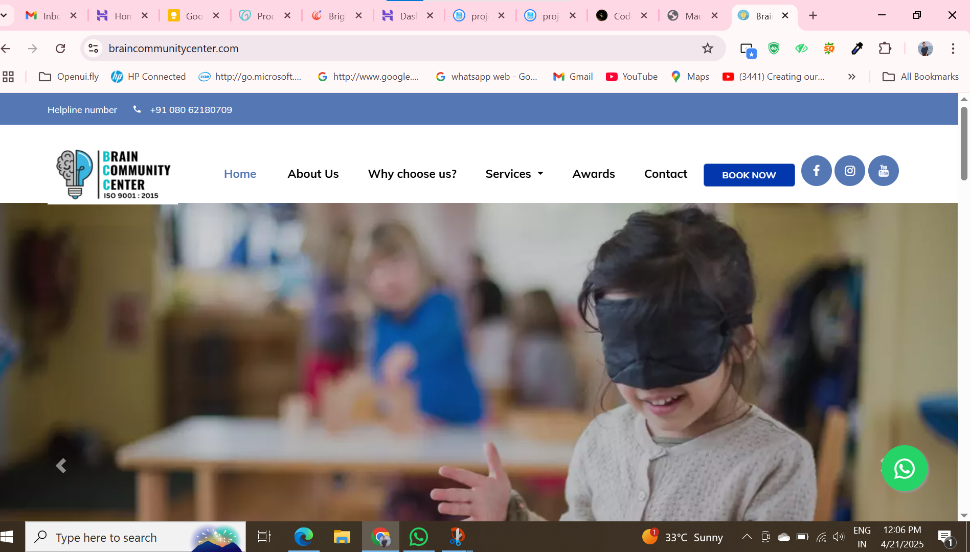This screenshot has width=970, height=552.
Task: Show more bookmarks with the chevron
Action: pyautogui.click(x=851, y=77)
